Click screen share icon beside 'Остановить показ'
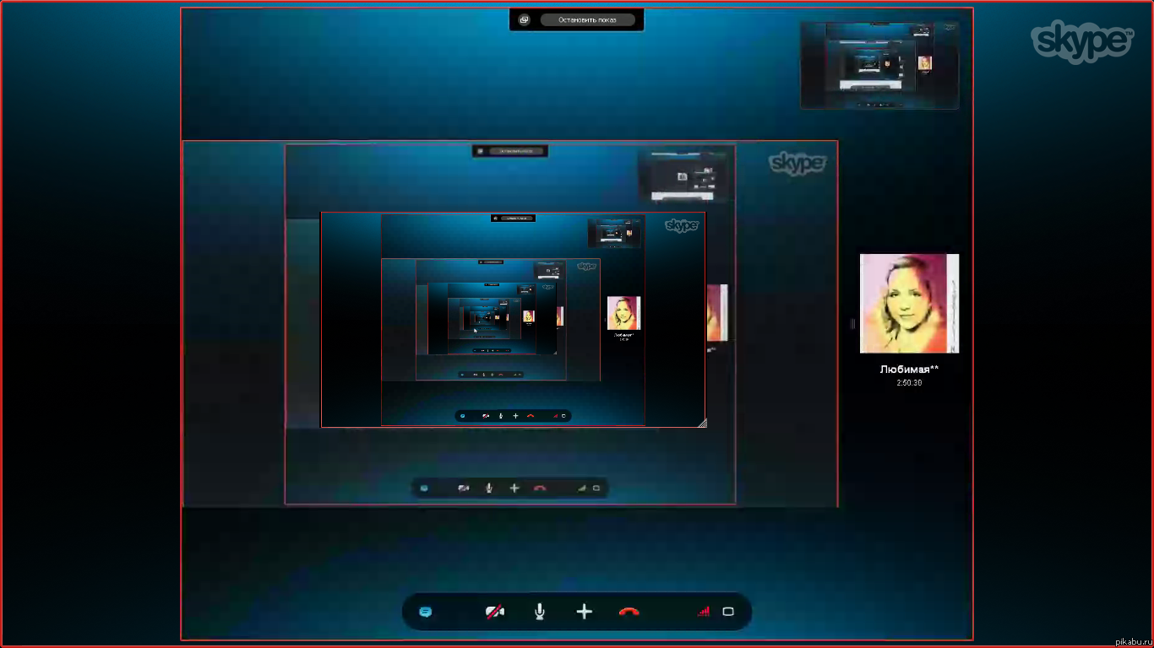Viewport: 1154px width, 648px height. (x=524, y=19)
